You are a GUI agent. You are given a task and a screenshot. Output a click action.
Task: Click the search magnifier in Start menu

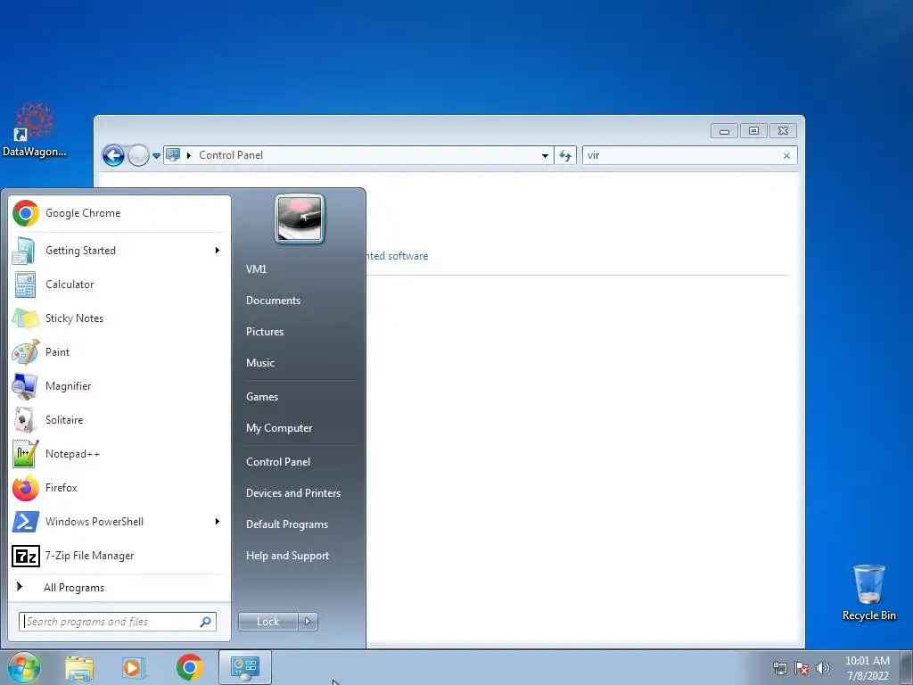point(205,622)
